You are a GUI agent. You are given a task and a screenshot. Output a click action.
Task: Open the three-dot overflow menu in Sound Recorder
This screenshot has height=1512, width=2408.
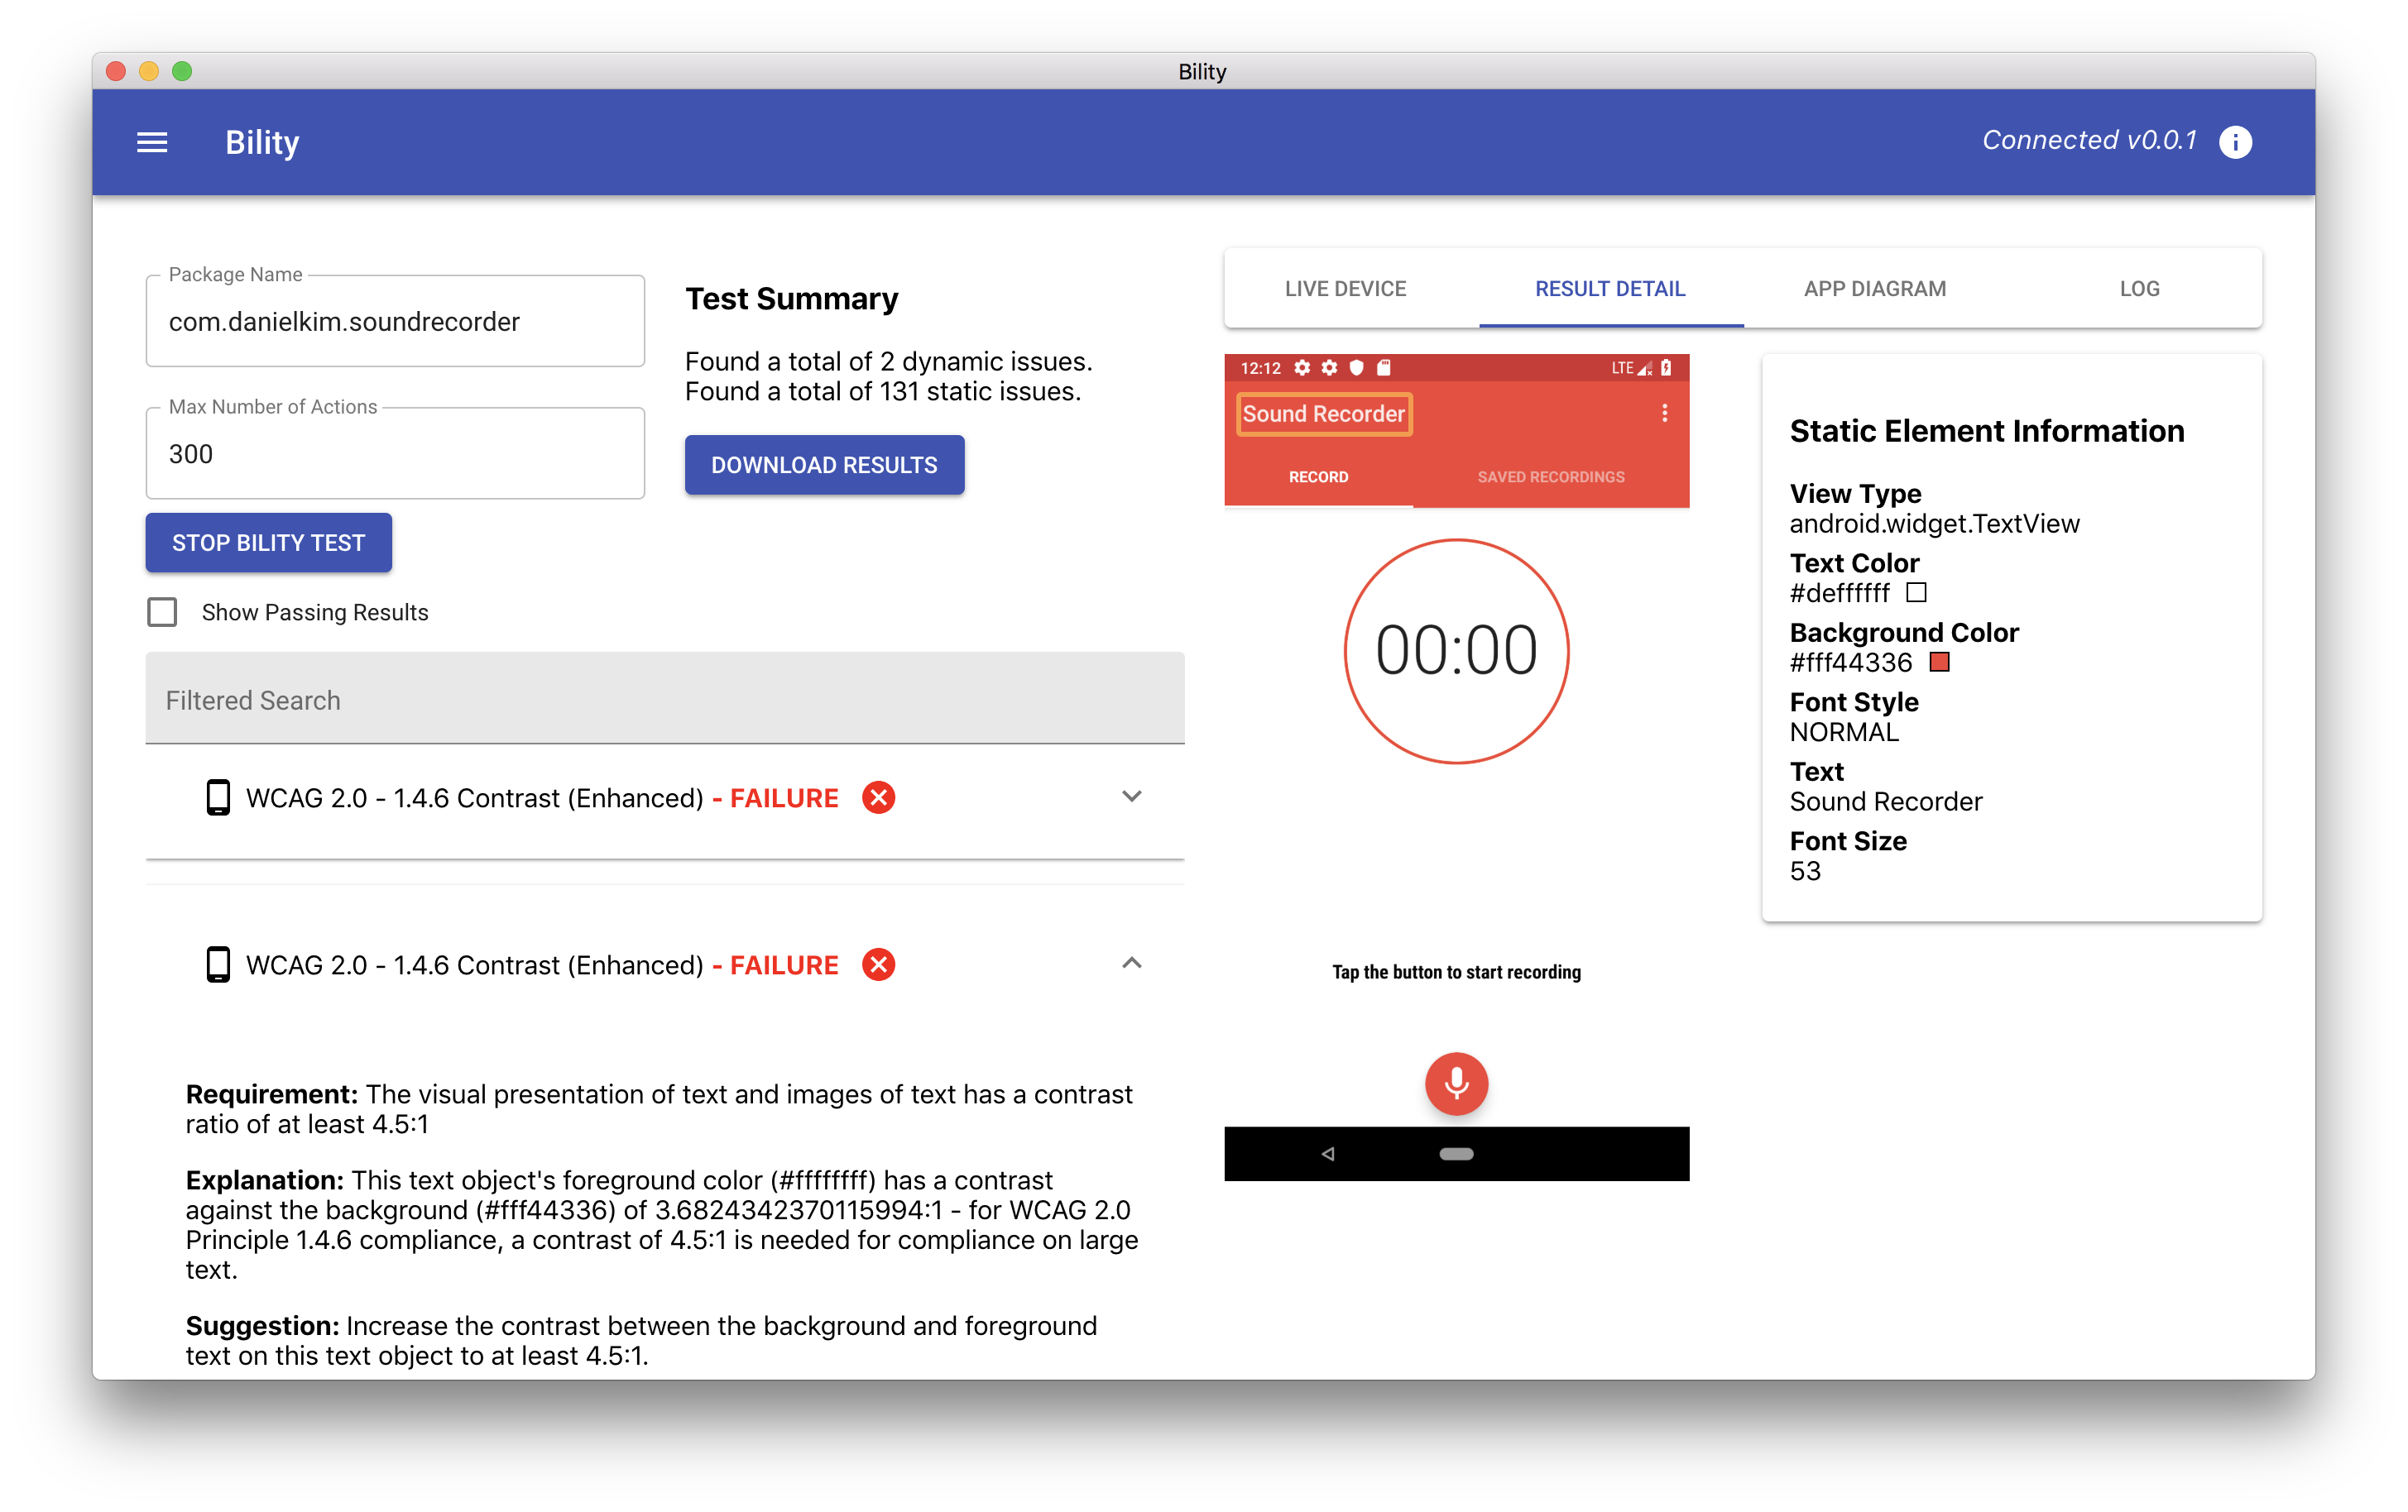click(x=1664, y=413)
